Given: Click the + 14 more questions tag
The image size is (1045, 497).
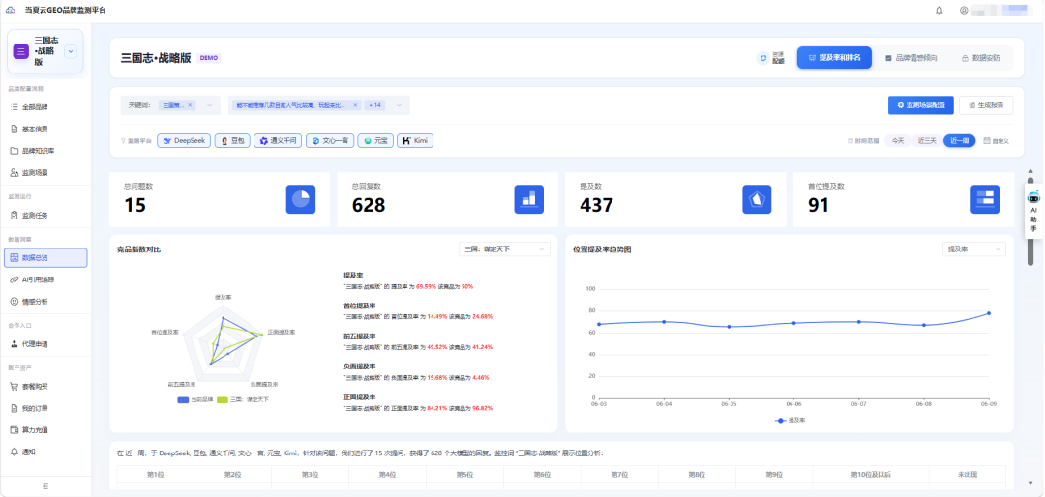Looking at the screenshot, I should click(375, 105).
